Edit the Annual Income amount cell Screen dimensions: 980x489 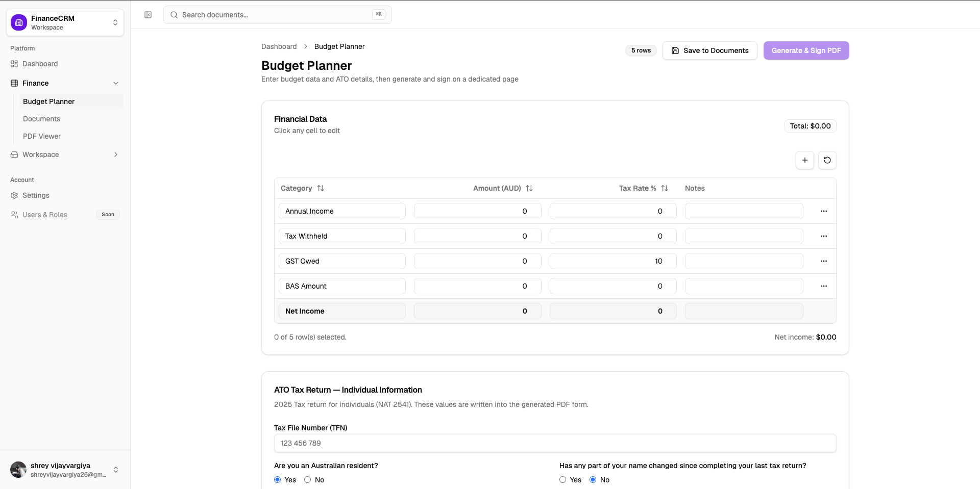[x=477, y=211]
